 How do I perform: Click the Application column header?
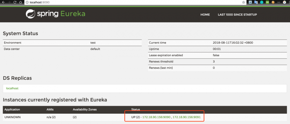tap(12, 110)
